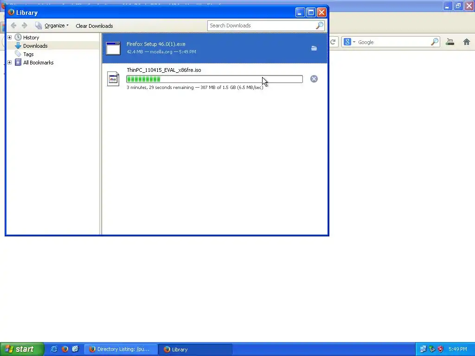Click the ThinPC download progress bar

point(214,79)
